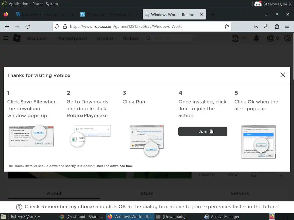The width and height of the screenshot is (294, 220).
Task: Open the Discover menu item
Action: (x=37, y=38)
